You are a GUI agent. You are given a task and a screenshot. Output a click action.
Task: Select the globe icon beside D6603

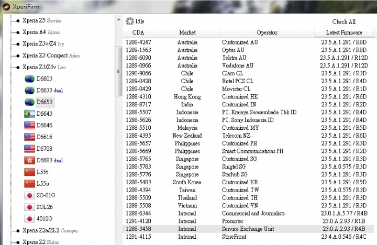click(x=29, y=79)
